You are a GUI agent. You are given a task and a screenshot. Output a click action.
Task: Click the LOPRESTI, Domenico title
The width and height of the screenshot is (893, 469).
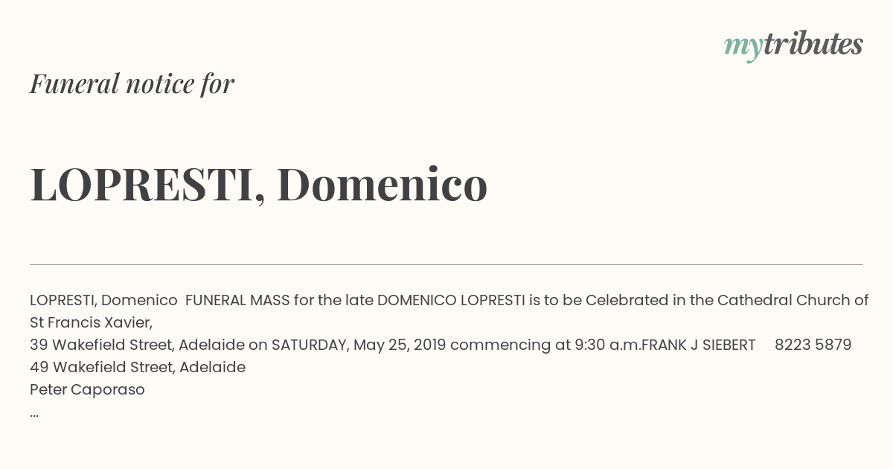258,184
